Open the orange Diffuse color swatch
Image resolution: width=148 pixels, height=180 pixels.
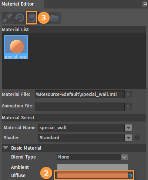pyautogui.click(x=92, y=175)
